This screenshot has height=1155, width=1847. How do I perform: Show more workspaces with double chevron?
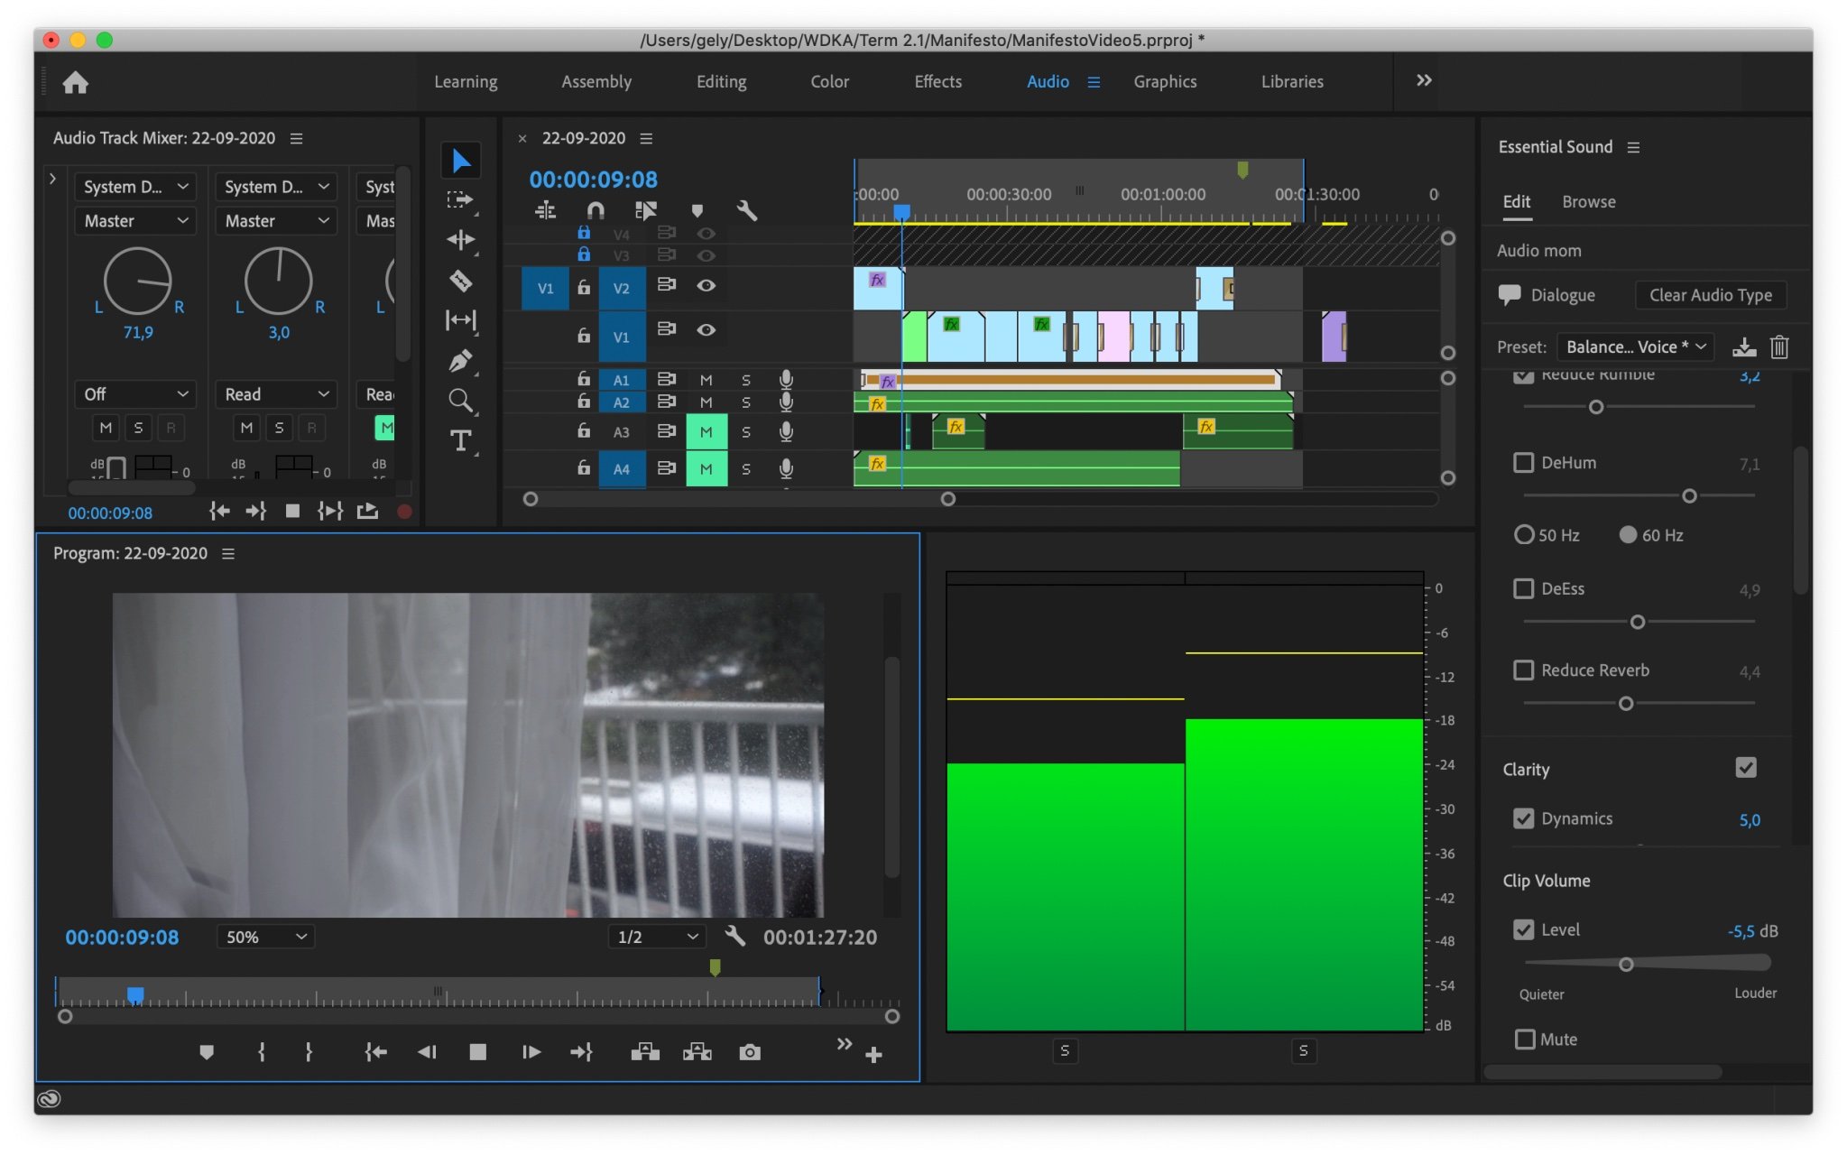[x=1424, y=81]
